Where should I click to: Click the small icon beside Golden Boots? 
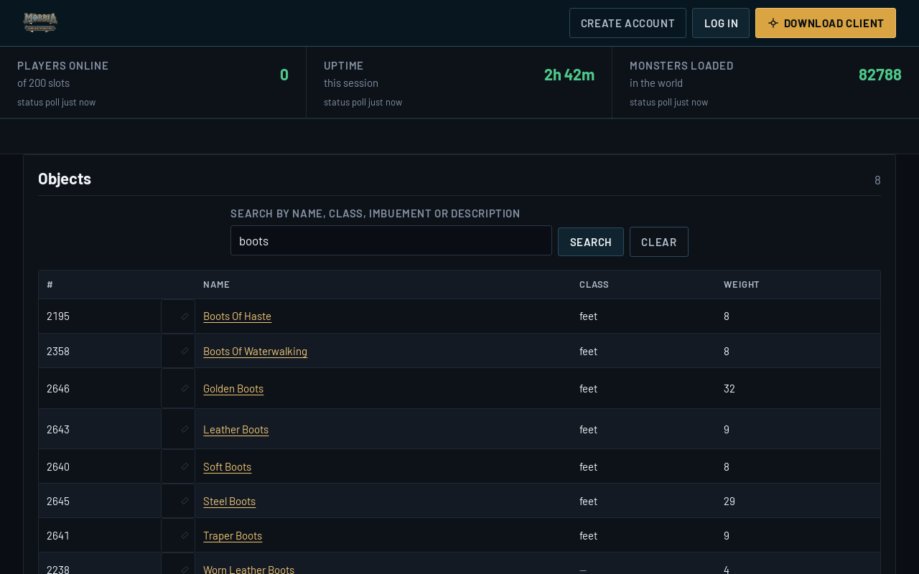click(x=185, y=388)
